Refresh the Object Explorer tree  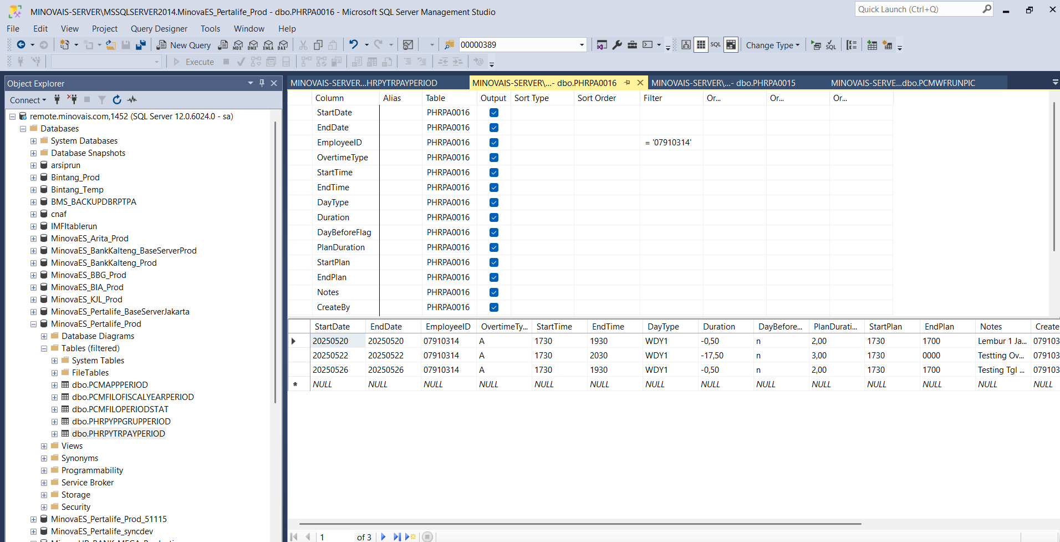[x=117, y=100]
